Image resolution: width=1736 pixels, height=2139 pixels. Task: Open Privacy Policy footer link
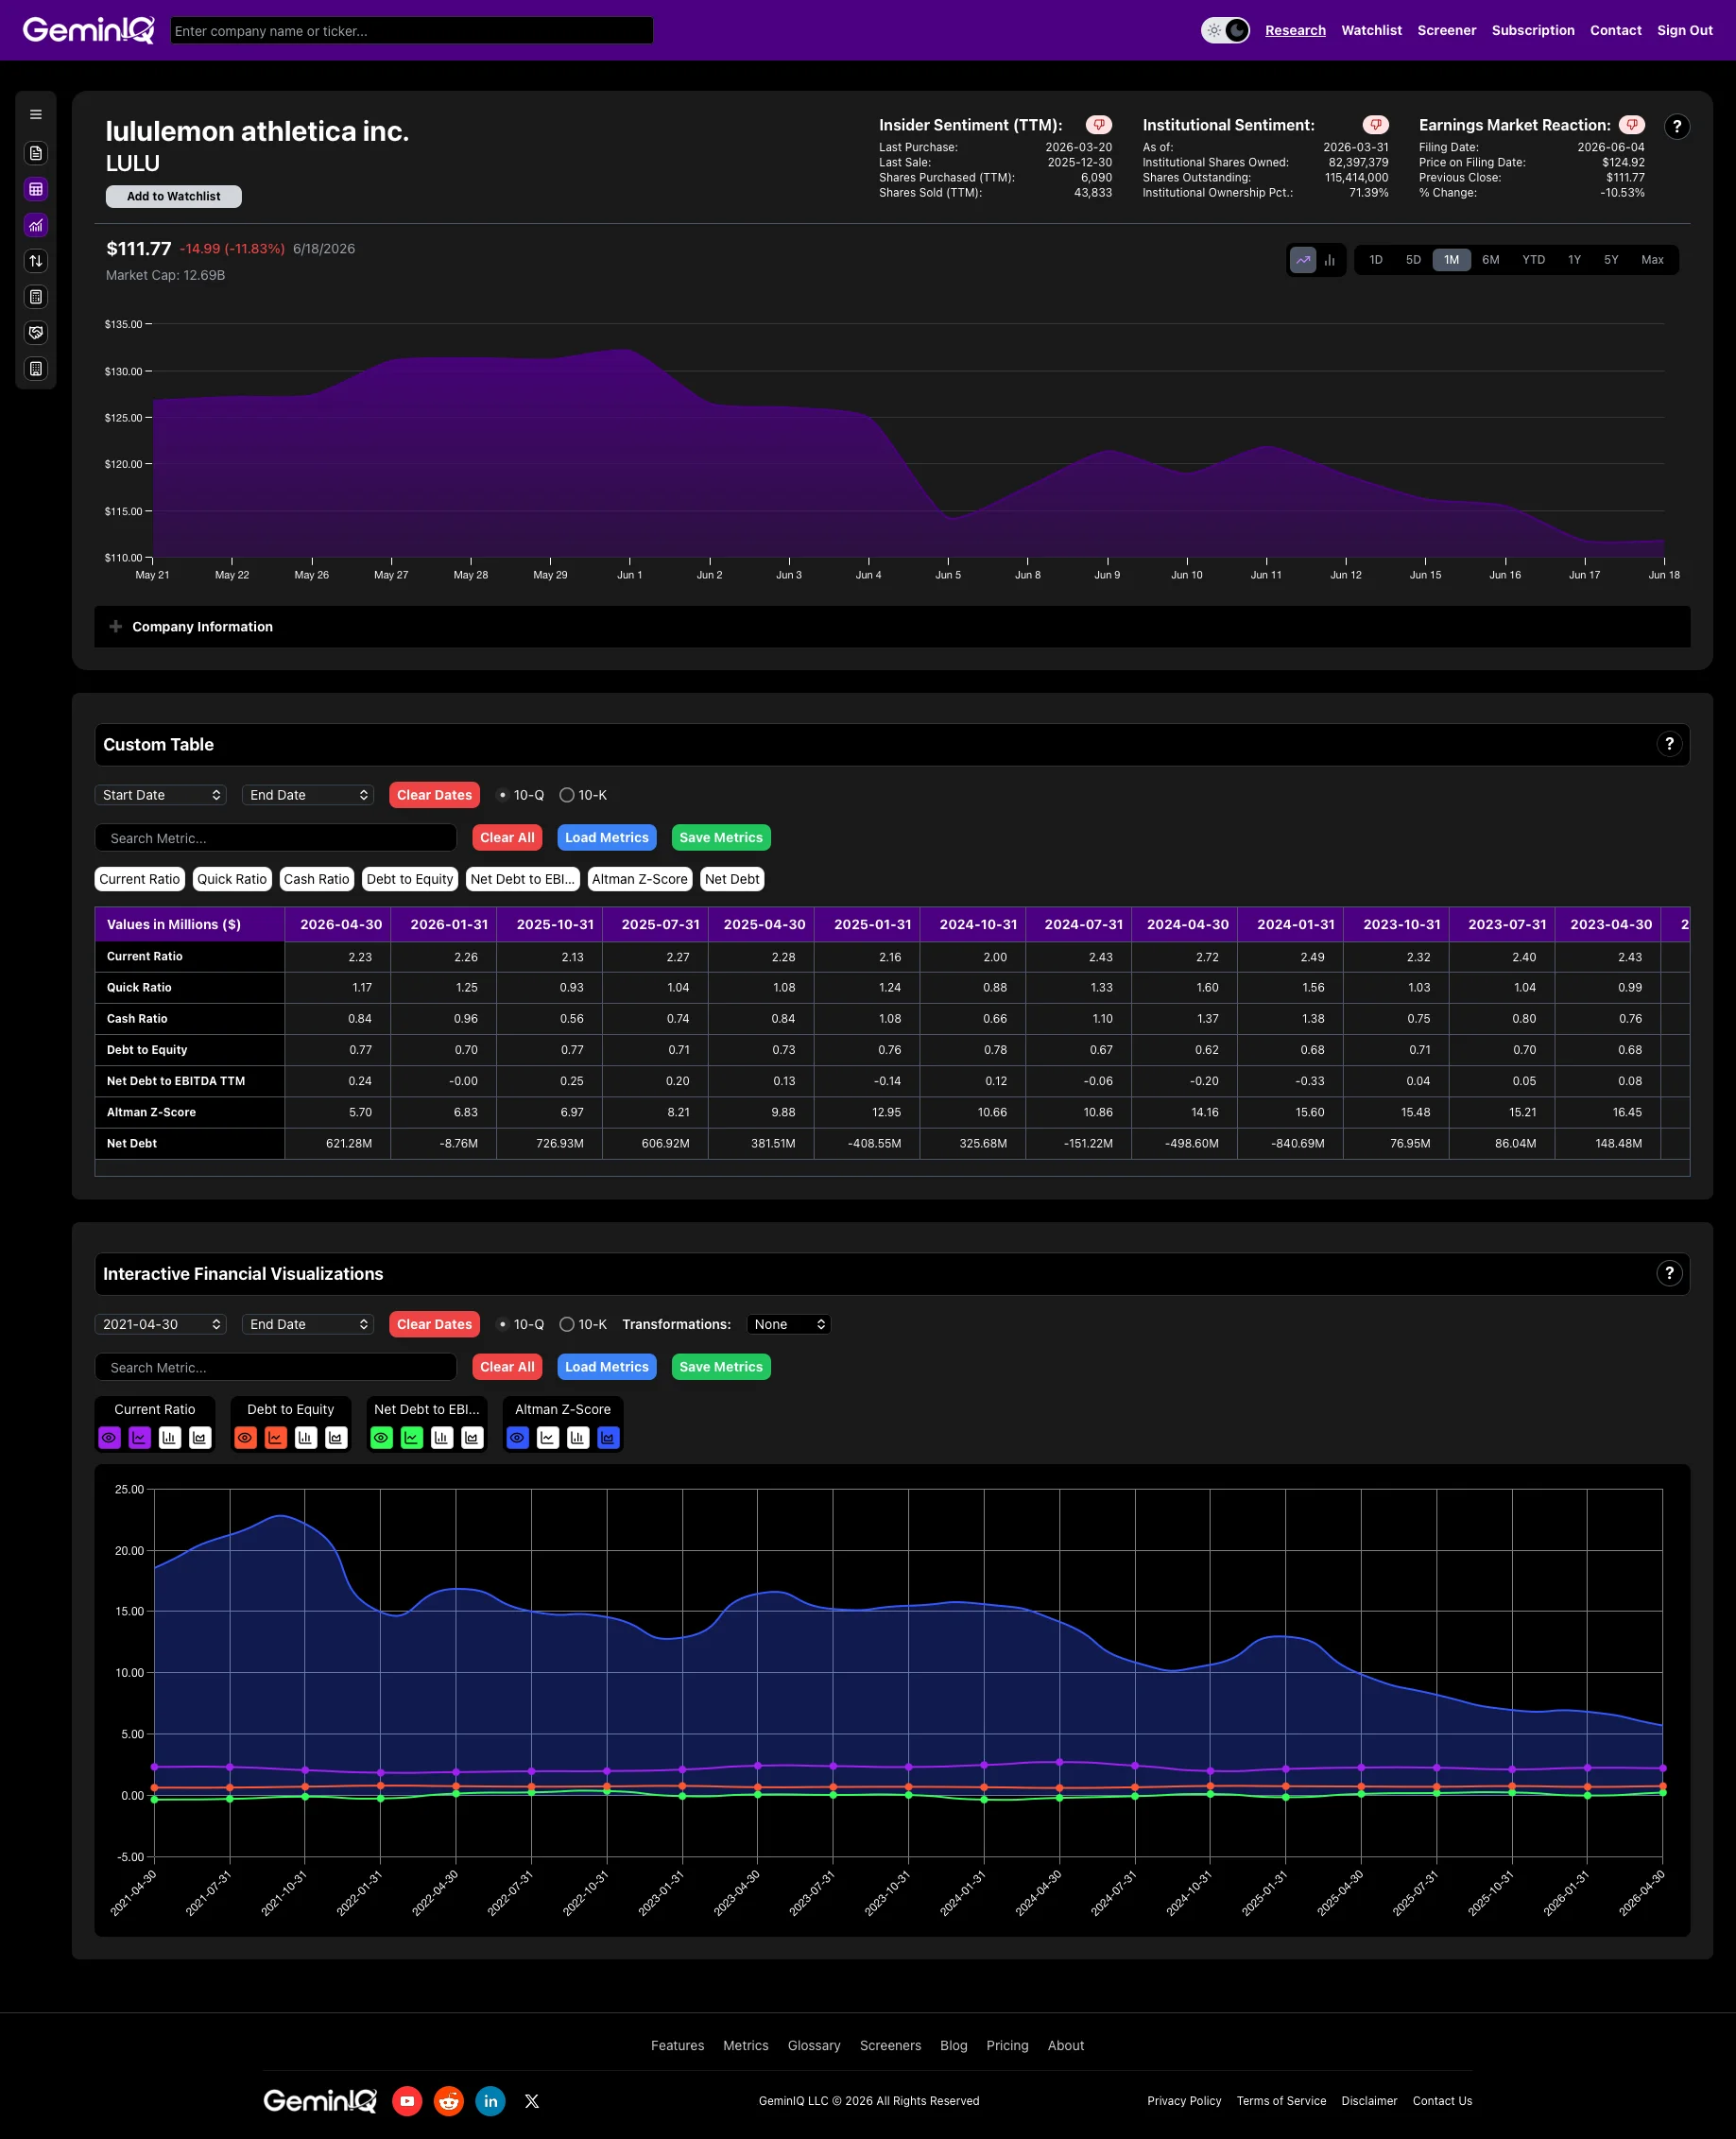coord(1184,2101)
